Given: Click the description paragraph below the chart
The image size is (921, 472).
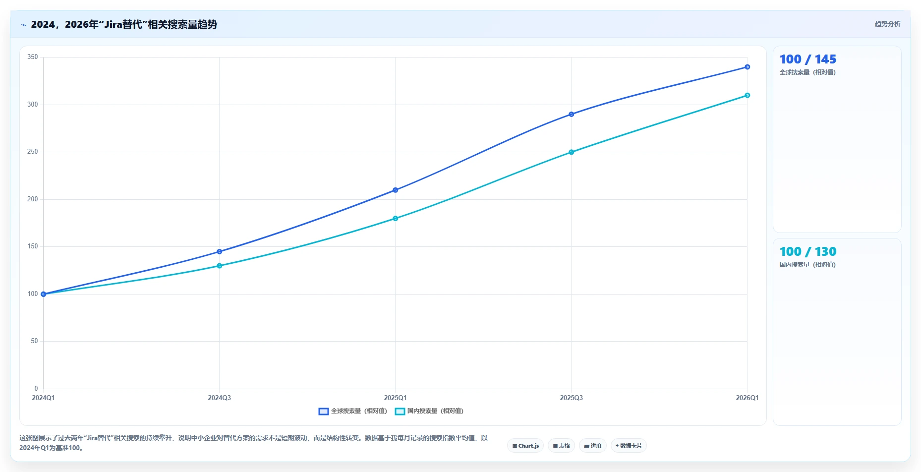Looking at the screenshot, I should 253,443.
